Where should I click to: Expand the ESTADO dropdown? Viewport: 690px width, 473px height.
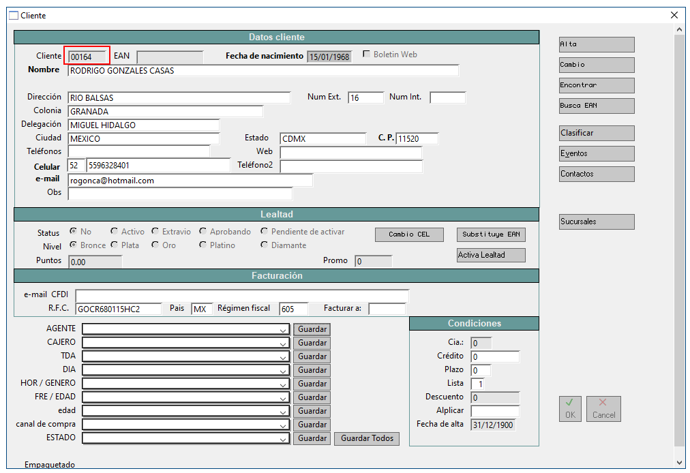tap(283, 439)
